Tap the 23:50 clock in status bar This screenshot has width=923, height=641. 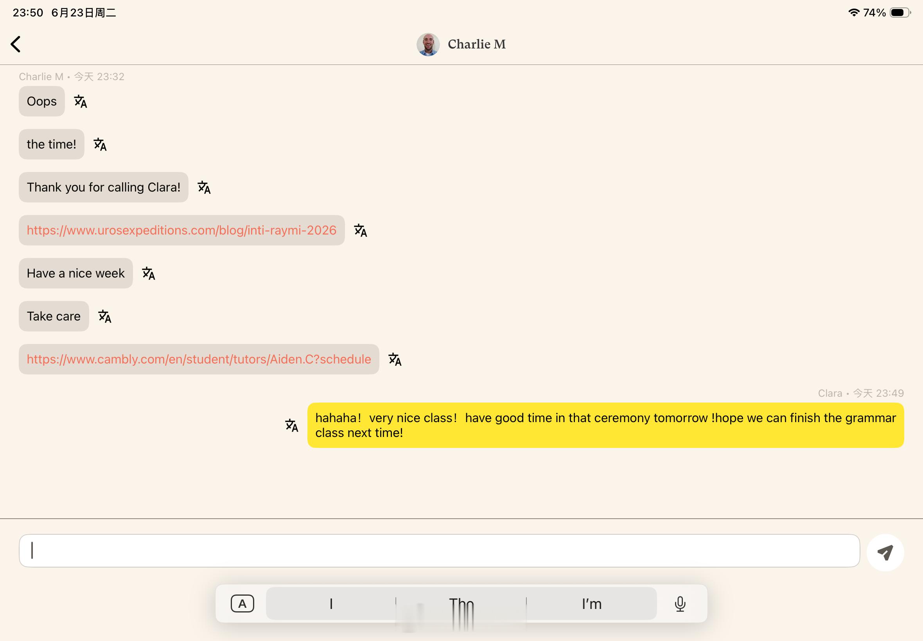[x=28, y=13]
